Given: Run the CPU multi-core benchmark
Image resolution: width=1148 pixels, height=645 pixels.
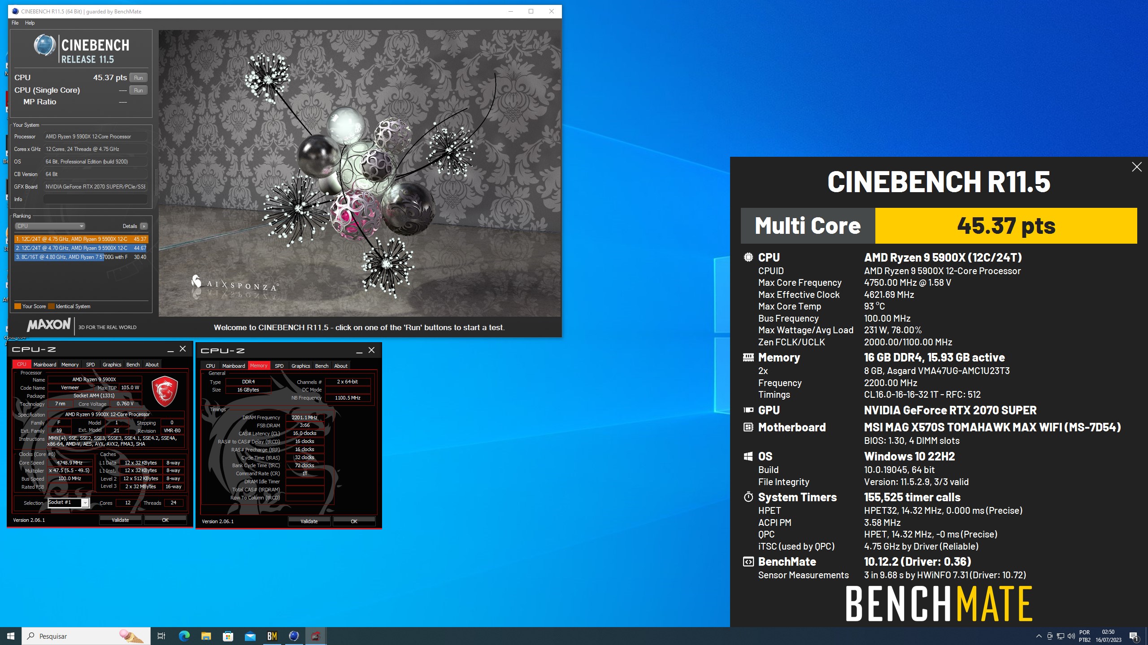Looking at the screenshot, I should 138,77.
